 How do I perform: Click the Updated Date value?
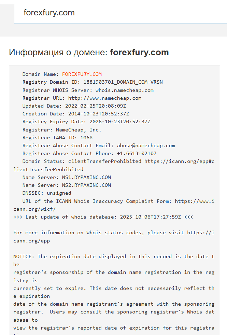(97, 106)
